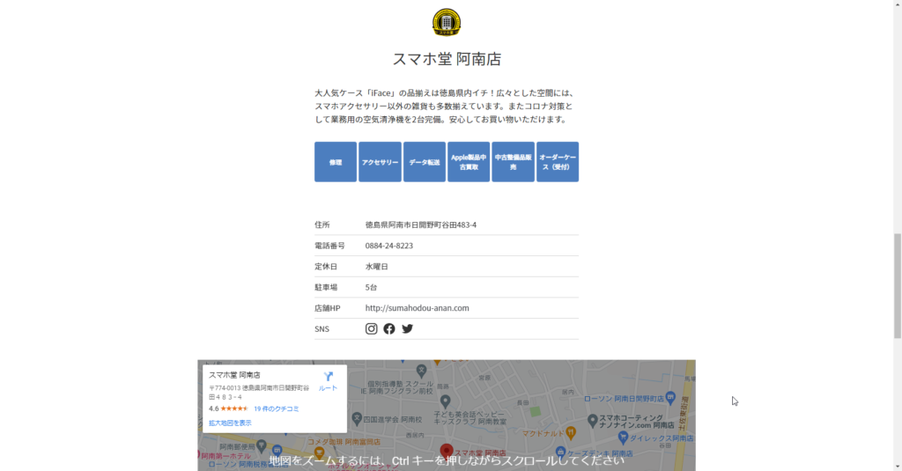This screenshot has height=471, width=902.
Task: Select the ローソン 阿南日開野町店 map marker
Action: click(670, 397)
